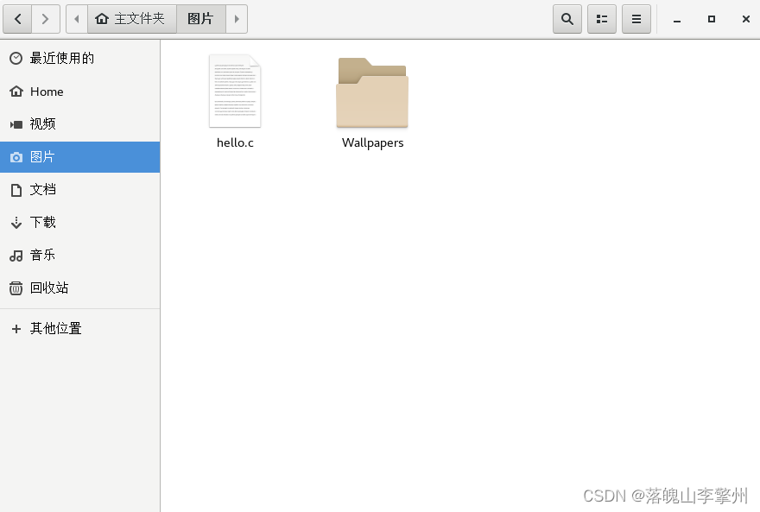The width and height of the screenshot is (760, 512).
Task: Expand the right breadcrumb overflow arrow
Action: pos(237,18)
